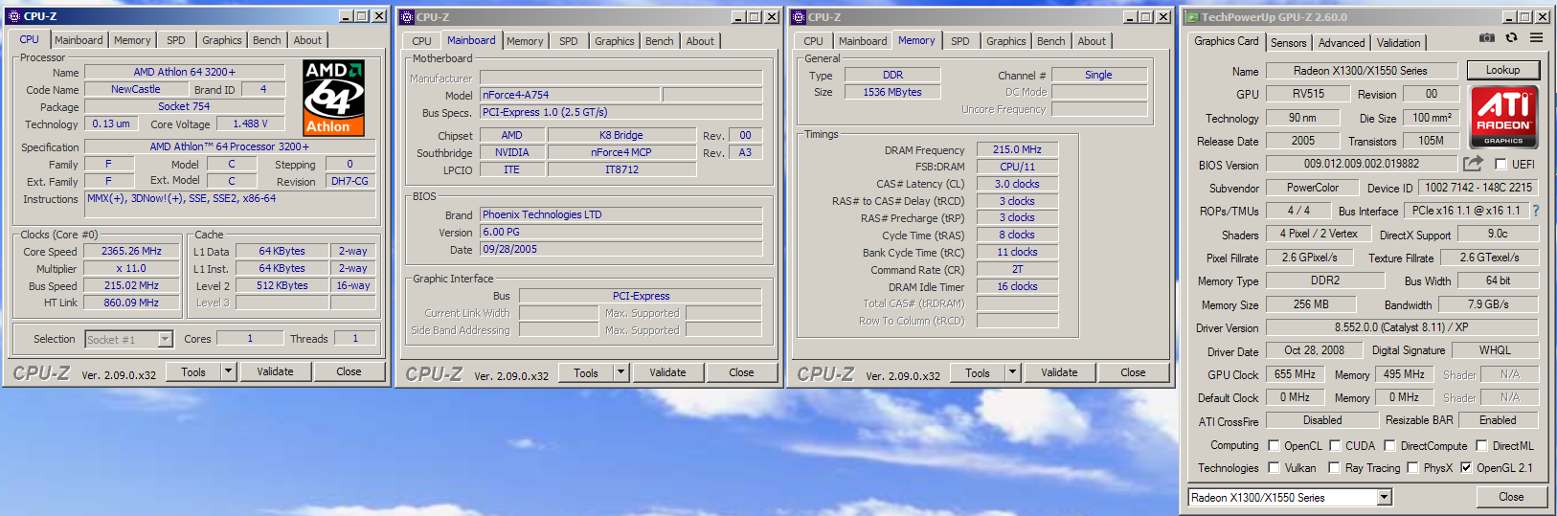The image size is (1557, 516).
Task: Click the TechPowerUp GPU-Z title bar icon
Action: pyautogui.click(x=1192, y=17)
